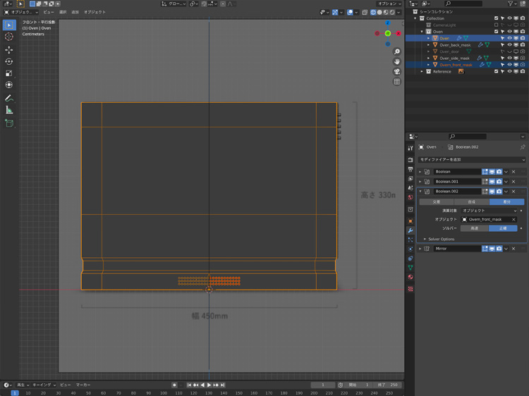Expand the Solver Options section

click(441, 239)
